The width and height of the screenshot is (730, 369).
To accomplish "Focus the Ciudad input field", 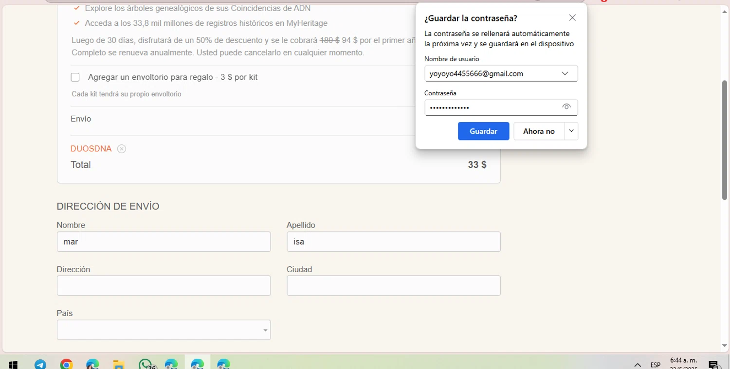I will 394,285.
